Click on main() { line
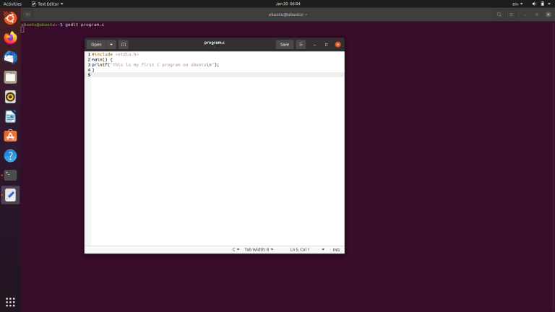This screenshot has width=555, height=312. (x=102, y=59)
